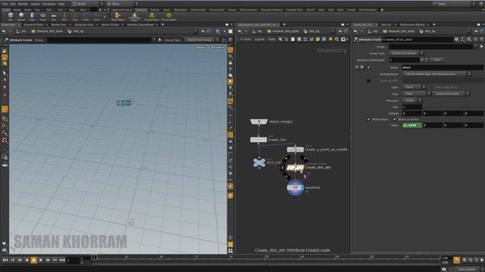Select the Grid shelf tool
Viewport: 485px width, 272px height.
[54, 17]
